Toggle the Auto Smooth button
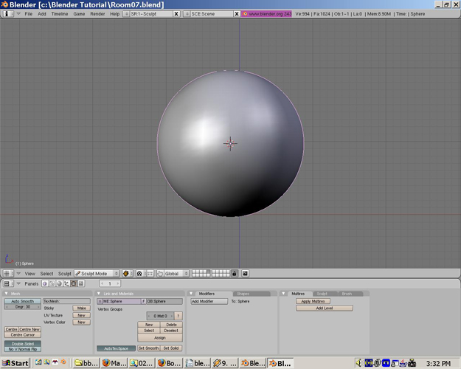Screen dimensions: 461x369 (23, 301)
